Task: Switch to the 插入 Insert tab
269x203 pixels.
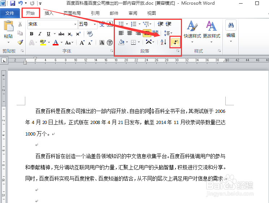Action: [x=49, y=13]
